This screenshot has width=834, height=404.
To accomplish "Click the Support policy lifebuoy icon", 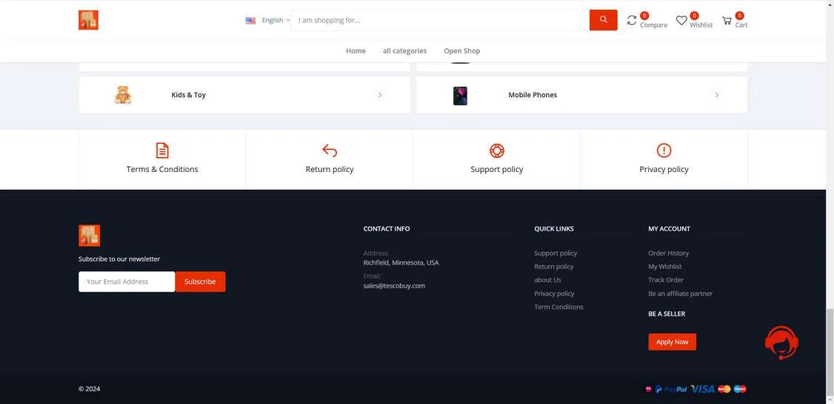I will click(x=497, y=150).
